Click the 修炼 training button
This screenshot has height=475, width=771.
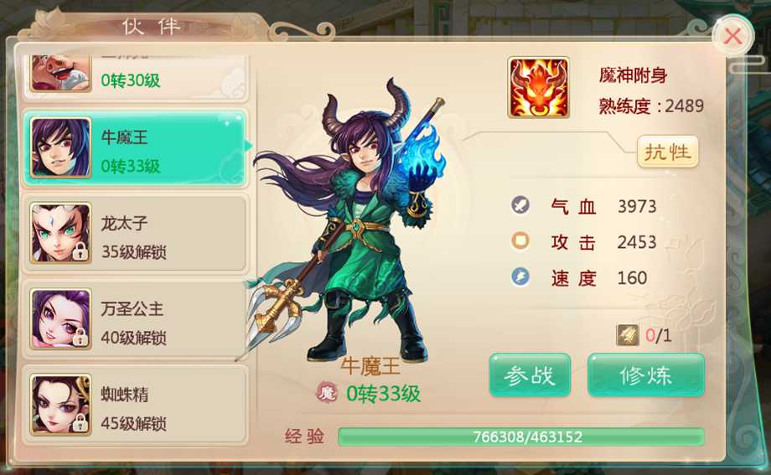(646, 375)
